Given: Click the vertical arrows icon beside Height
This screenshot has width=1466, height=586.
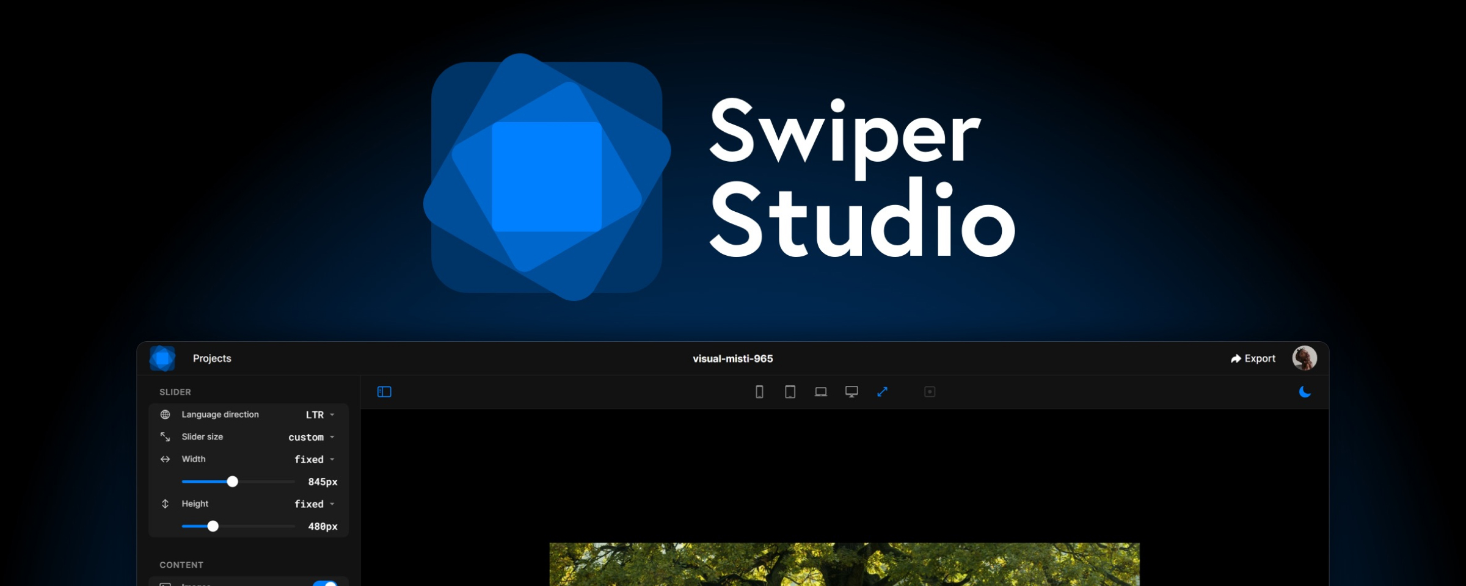Looking at the screenshot, I should [165, 504].
